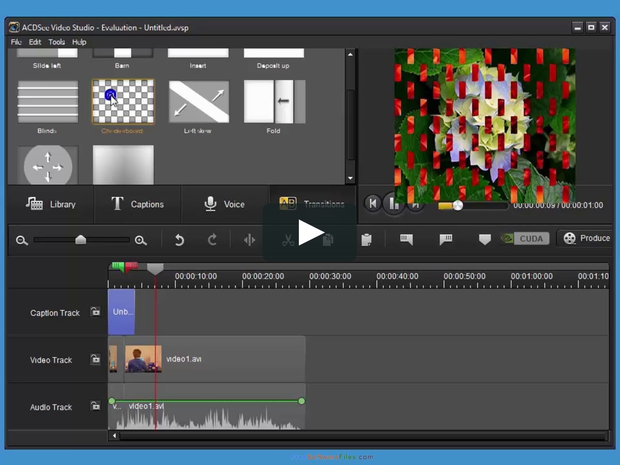
Task: Open the Help menu
Action: [x=79, y=42]
